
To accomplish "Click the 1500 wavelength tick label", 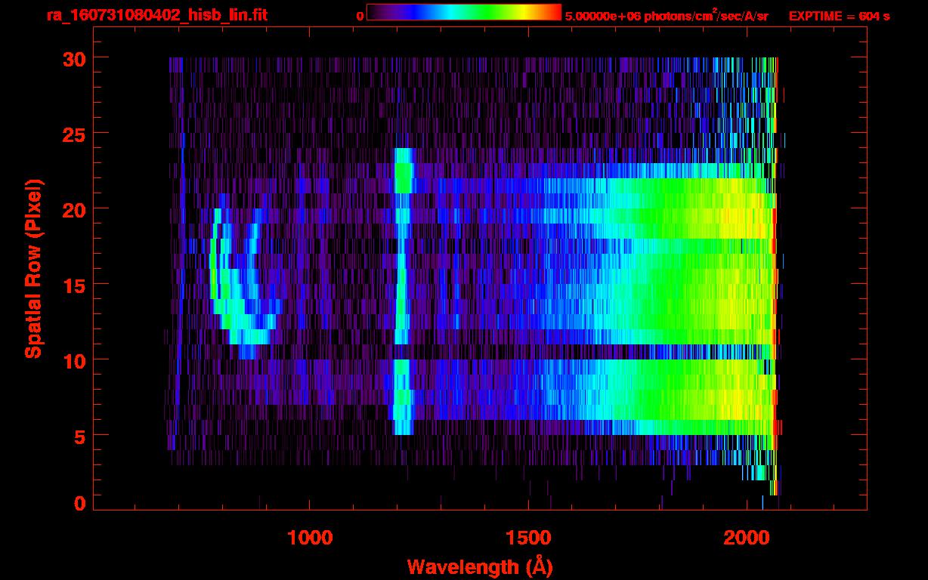I will pyautogui.click(x=528, y=538).
